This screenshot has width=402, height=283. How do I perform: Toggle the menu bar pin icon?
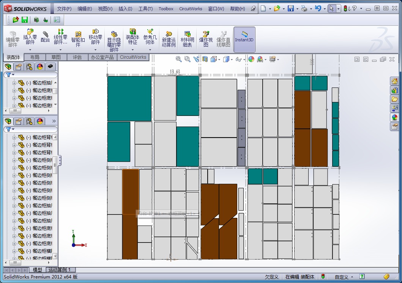[253, 8]
